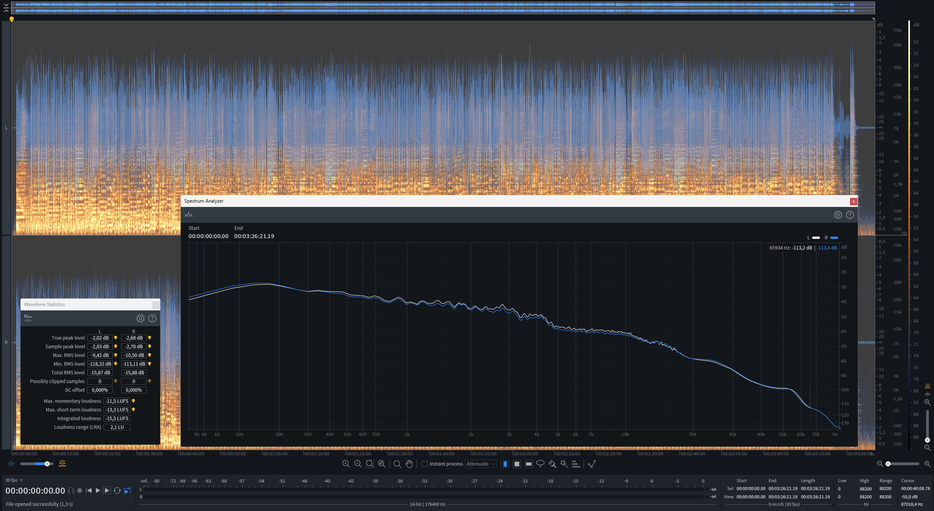Toggle headphone output monitoring
Image resolution: width=934 pixels, height=511 pixels.
[71, 490]
